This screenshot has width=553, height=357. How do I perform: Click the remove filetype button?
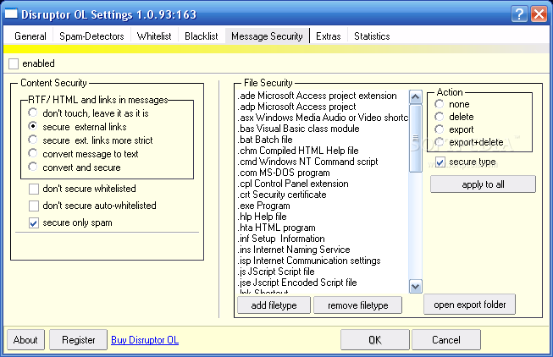[357, 305]
